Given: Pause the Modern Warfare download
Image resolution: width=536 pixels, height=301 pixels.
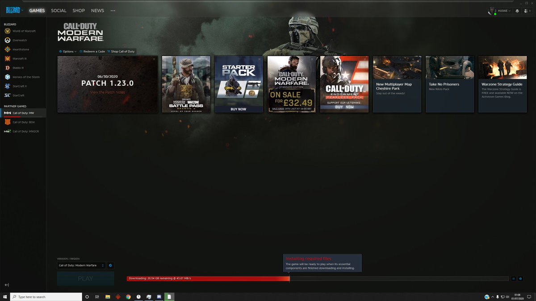Looking at the screenshot, I should coord(514,278).
